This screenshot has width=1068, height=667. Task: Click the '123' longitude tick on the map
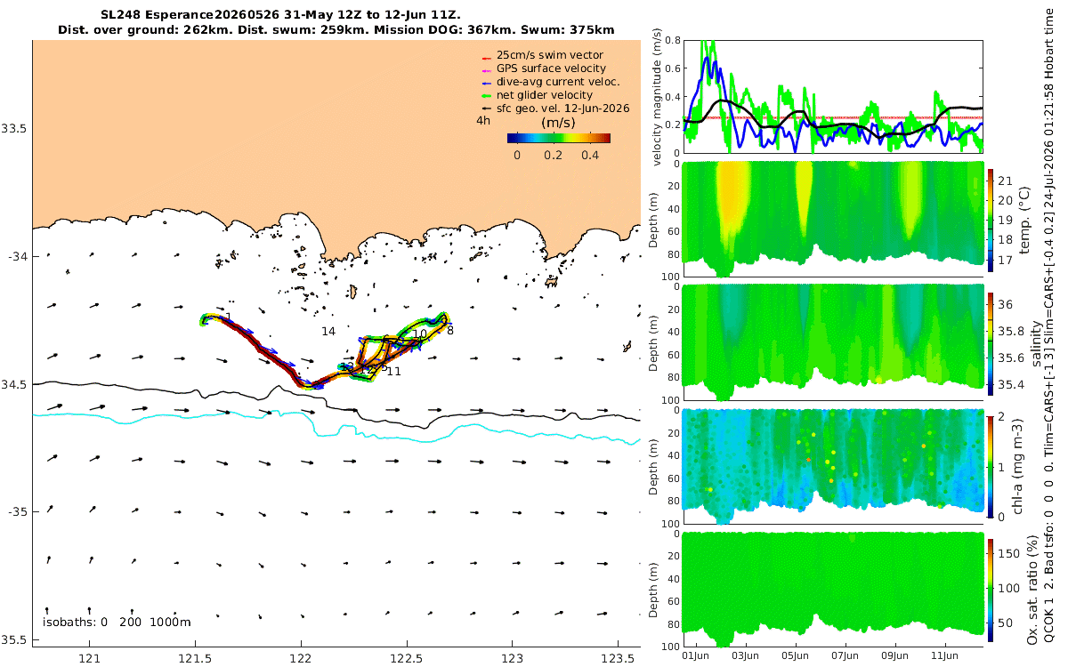coord(513,659)
